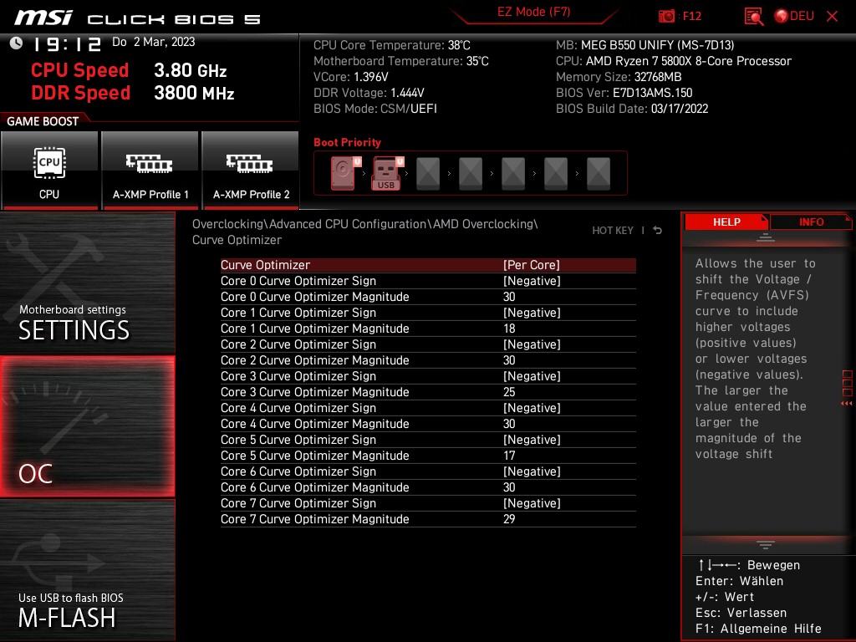The height and width of the screenshot is (642, 856).
Task: Click the back arrow next to HOT KEY
Action: [657, 231]
